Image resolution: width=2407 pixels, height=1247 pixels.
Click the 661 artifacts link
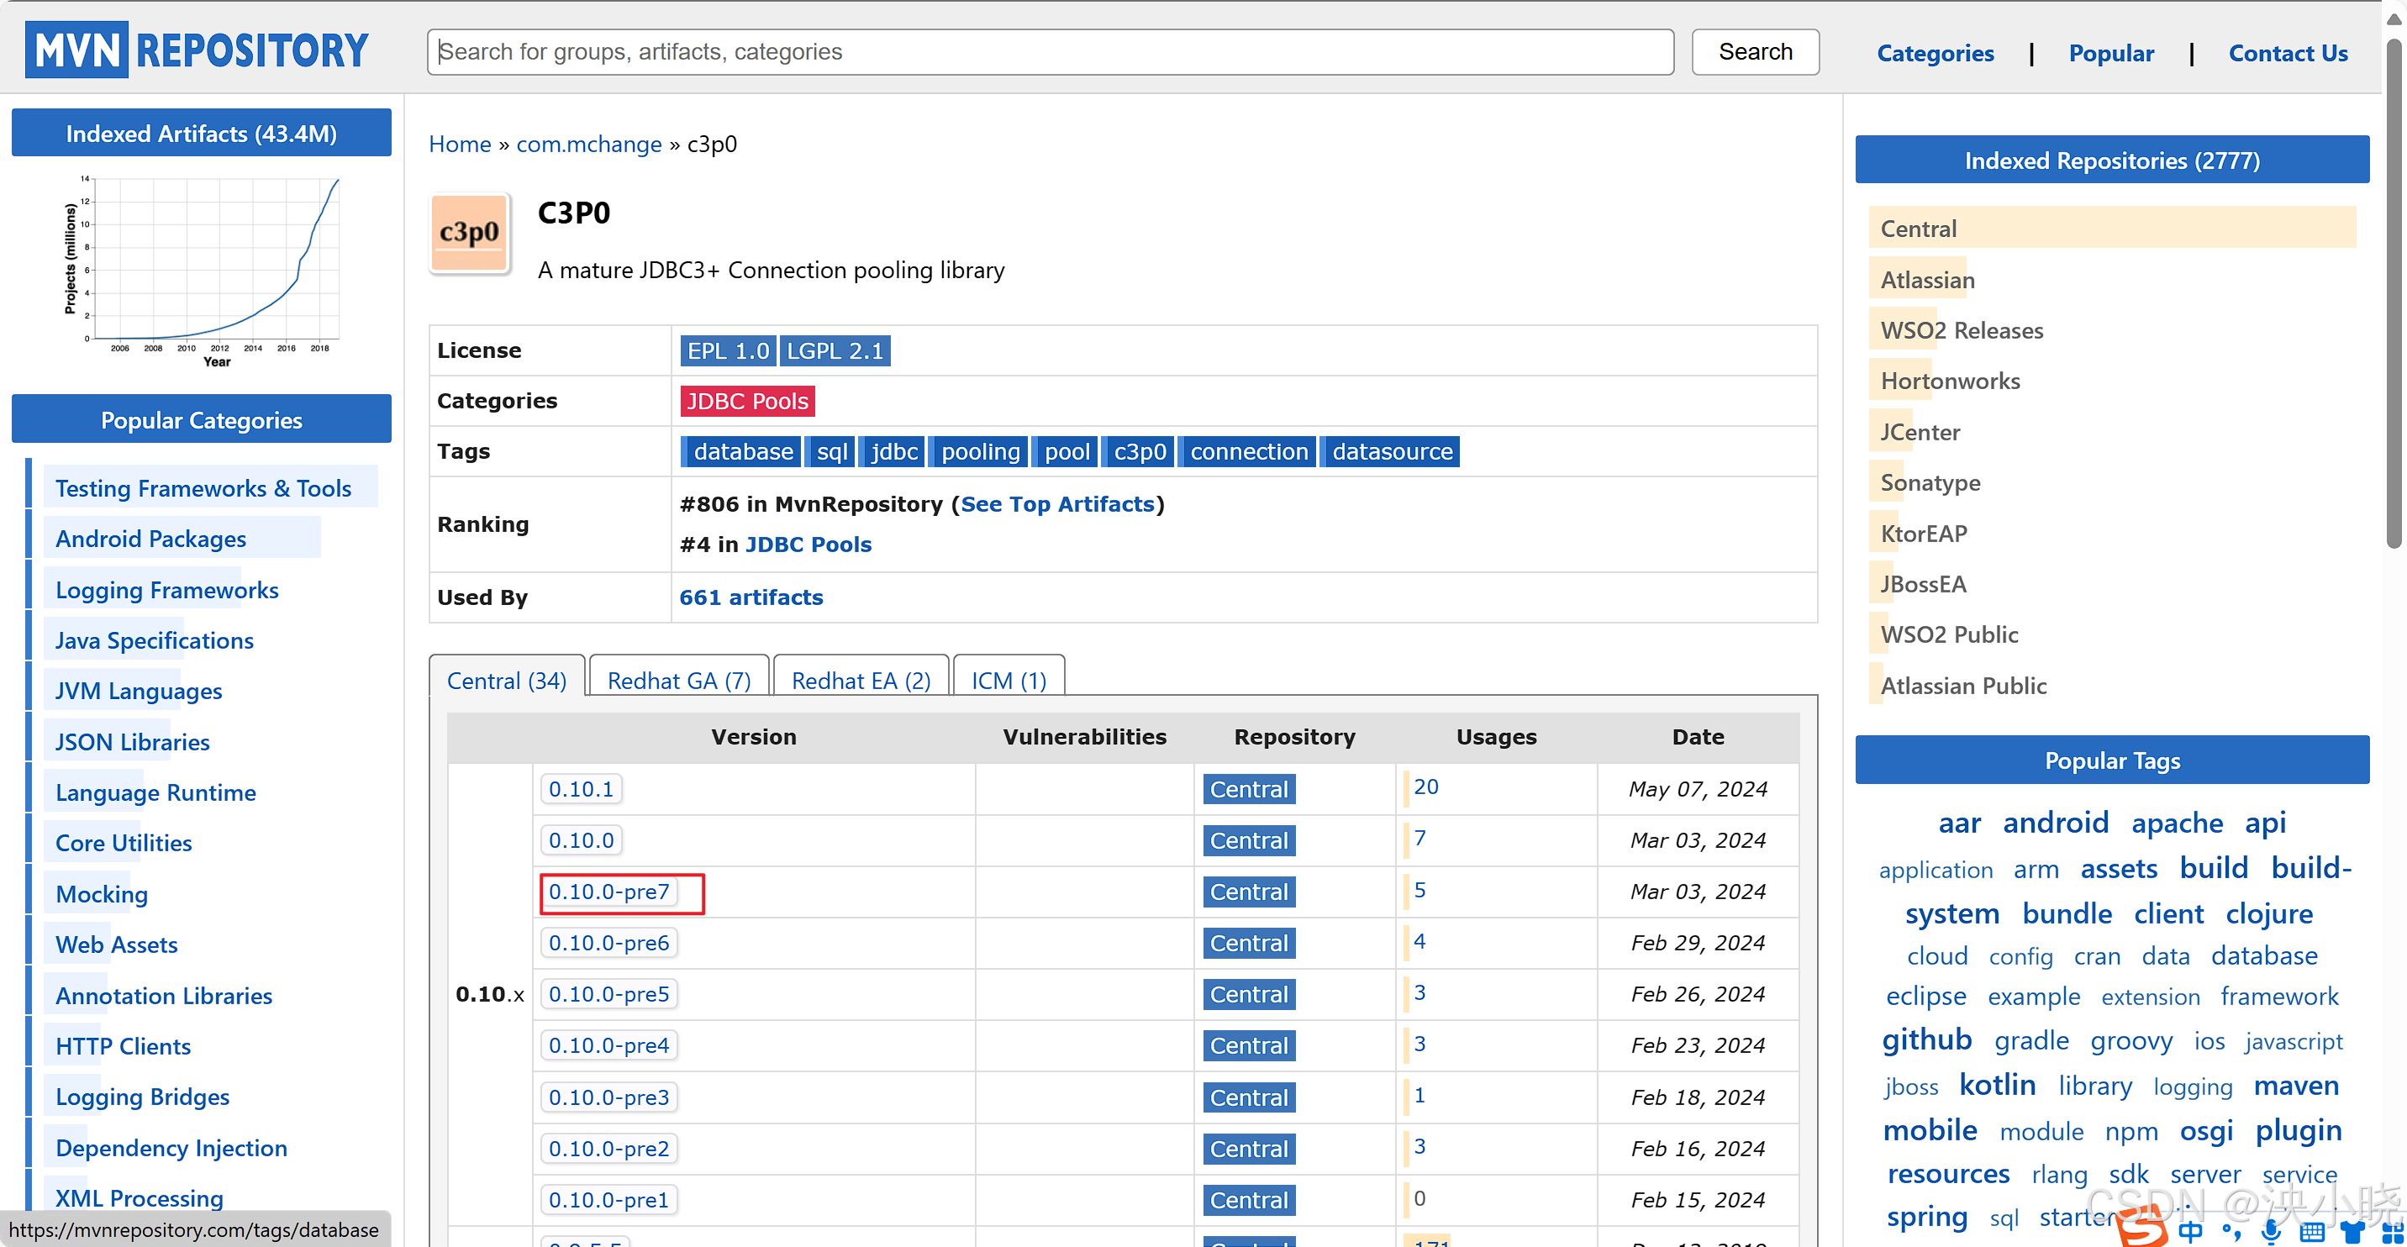pyautogui.click(x=751, y=597)
